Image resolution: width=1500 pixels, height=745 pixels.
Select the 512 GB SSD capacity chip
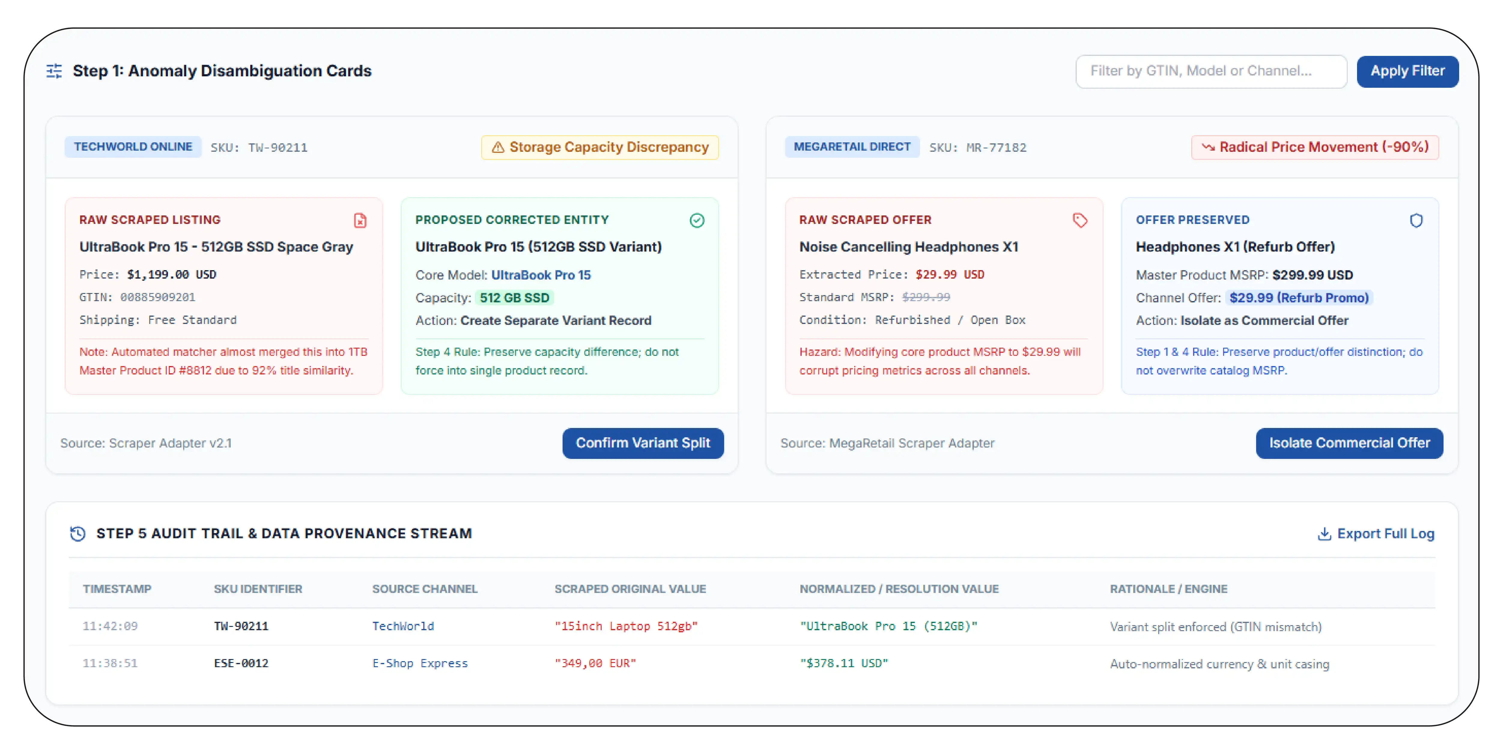pos(514,298)
